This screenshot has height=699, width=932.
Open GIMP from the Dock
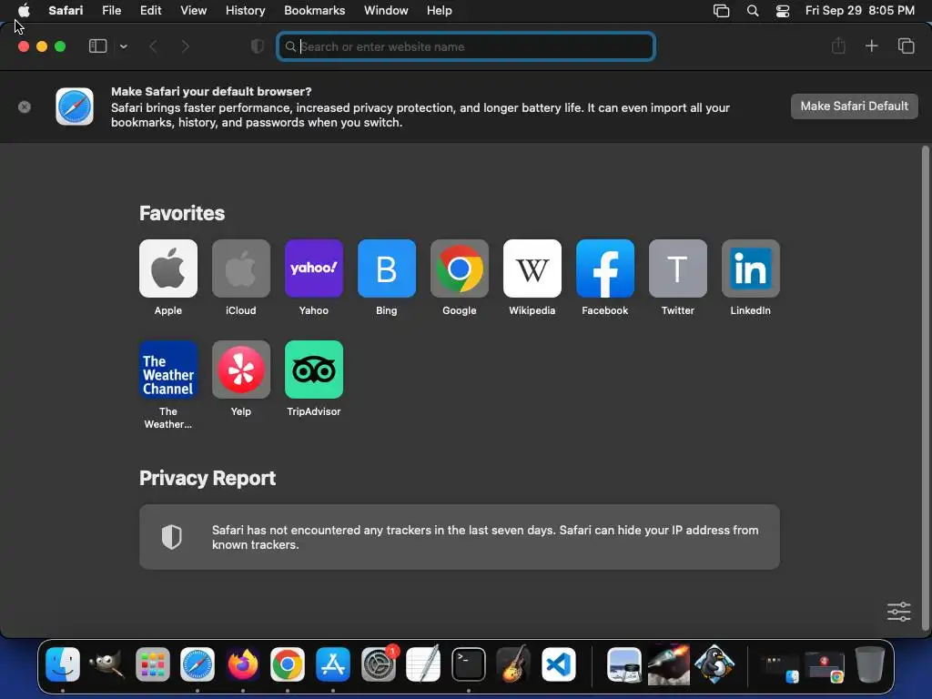click(107, 664)
